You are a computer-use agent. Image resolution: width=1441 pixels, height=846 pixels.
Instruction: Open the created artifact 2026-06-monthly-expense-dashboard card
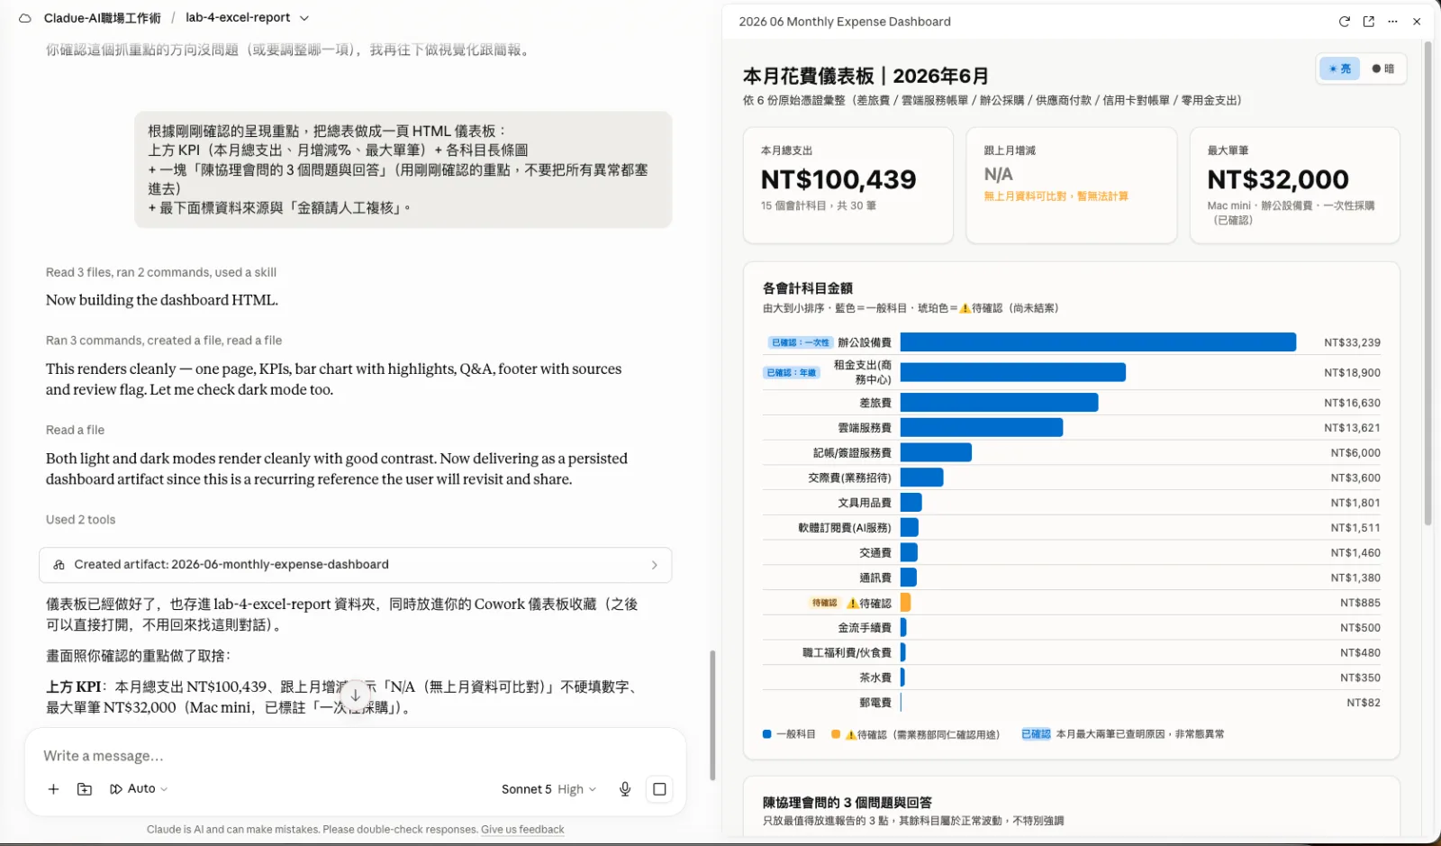pos(355,565)
